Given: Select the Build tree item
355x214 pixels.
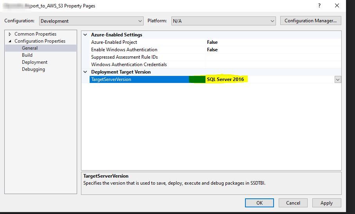Looking at the screenshot, I should 27,55.
